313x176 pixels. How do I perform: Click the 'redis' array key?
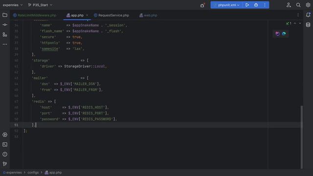pos(39,102)
